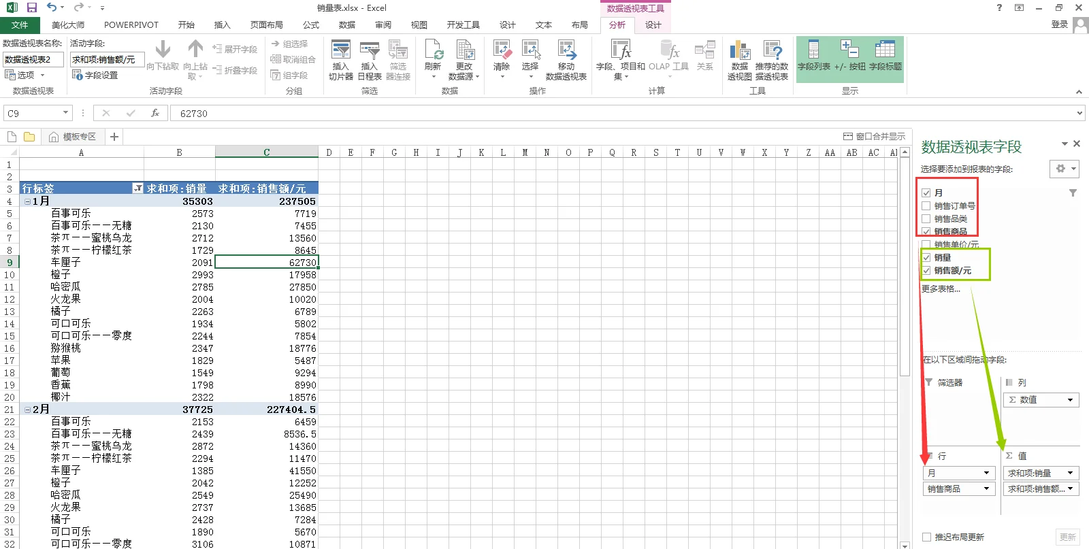The image size is (1089, 549).
Task: Open Field Settings (字段设置)
Action: click(95, 75)
